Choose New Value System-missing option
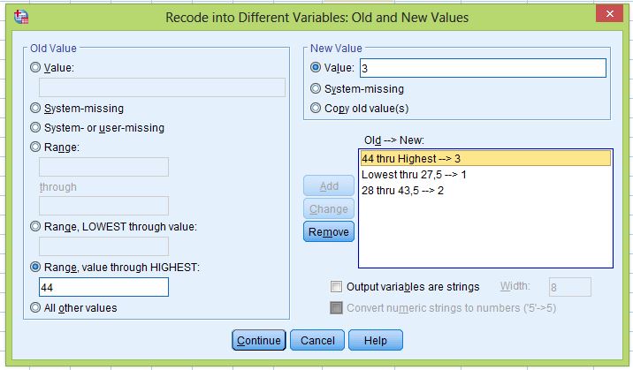Image resolution: width=633 pixels, height=370 pixels. (x=316, y=89)
